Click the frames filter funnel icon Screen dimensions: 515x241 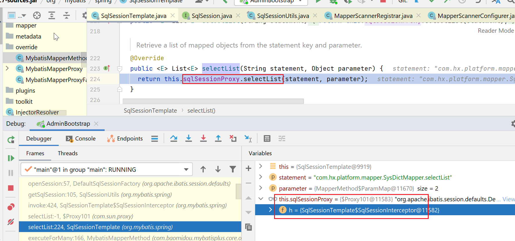(233, 169)
